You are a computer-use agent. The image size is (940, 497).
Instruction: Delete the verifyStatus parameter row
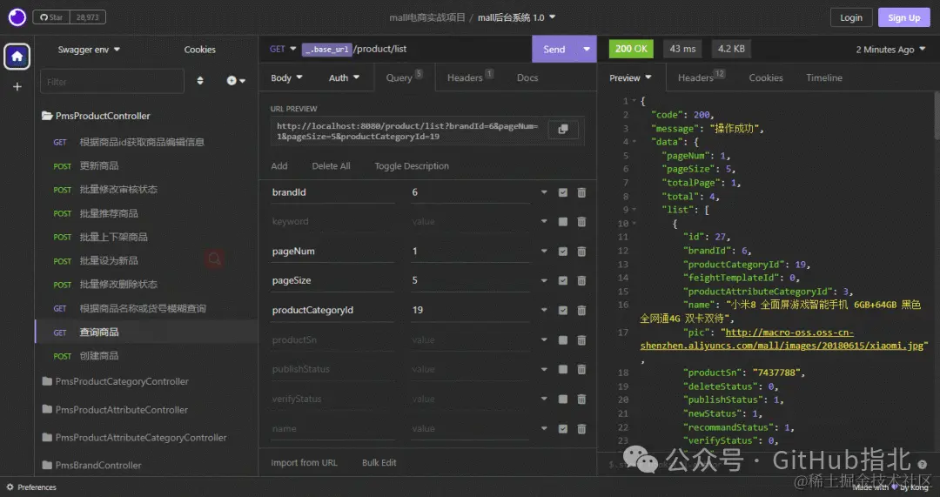581,399
